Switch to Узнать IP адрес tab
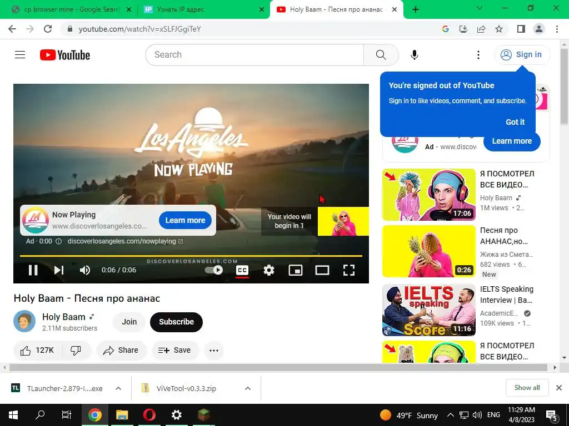 (x=203, y=9)
